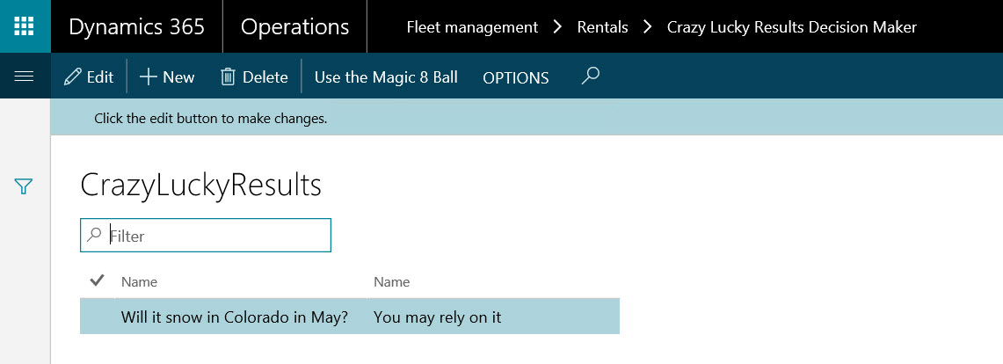Open the second Name column header menu
The width and height of the screenshot is (1003, 364).
[x=391, y=282]
